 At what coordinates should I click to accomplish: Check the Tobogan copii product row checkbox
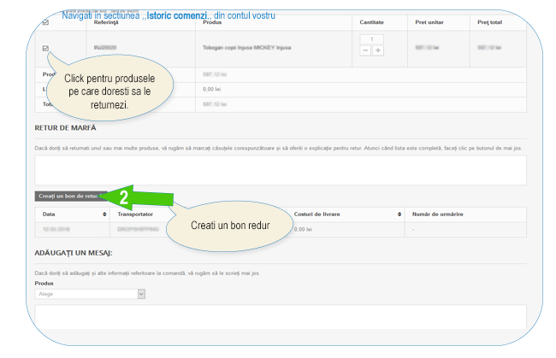pos(45,48)
